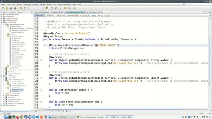Collapse the setEm method fold marker
This screenshot has height=119, width=212.
(41, 102)
